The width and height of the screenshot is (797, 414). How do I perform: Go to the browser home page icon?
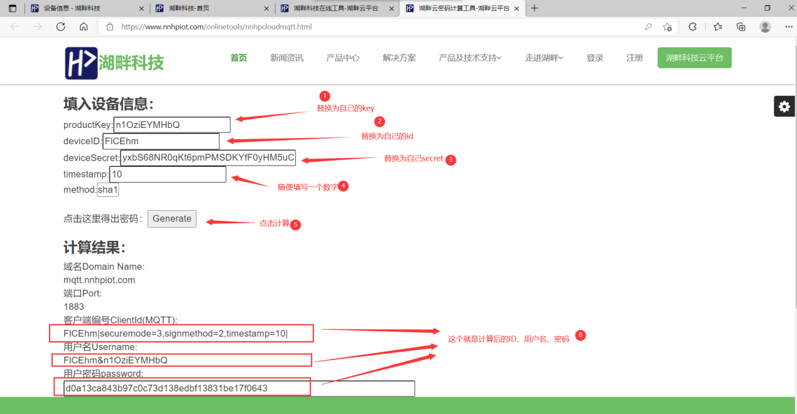pyautogui.click(x=84, y=27)
